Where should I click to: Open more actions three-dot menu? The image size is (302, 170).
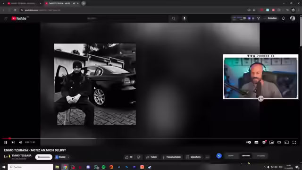[207, 157]
